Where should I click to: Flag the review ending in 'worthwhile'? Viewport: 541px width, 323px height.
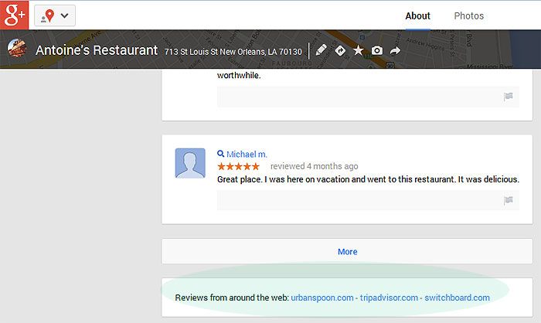[508, 97]
